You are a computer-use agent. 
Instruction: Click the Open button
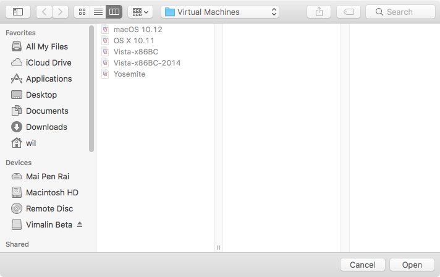pos(412,265)
